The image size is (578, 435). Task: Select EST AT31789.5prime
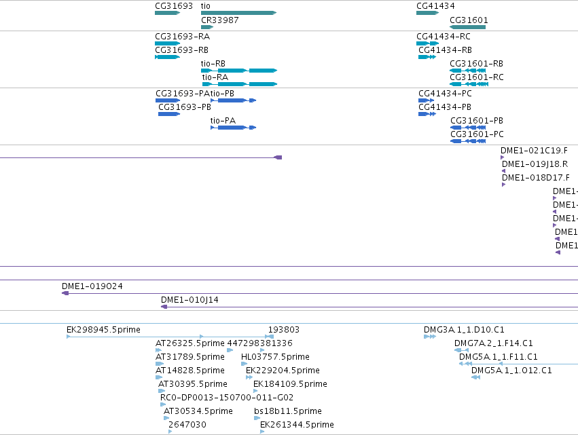(x=160, y=364)
